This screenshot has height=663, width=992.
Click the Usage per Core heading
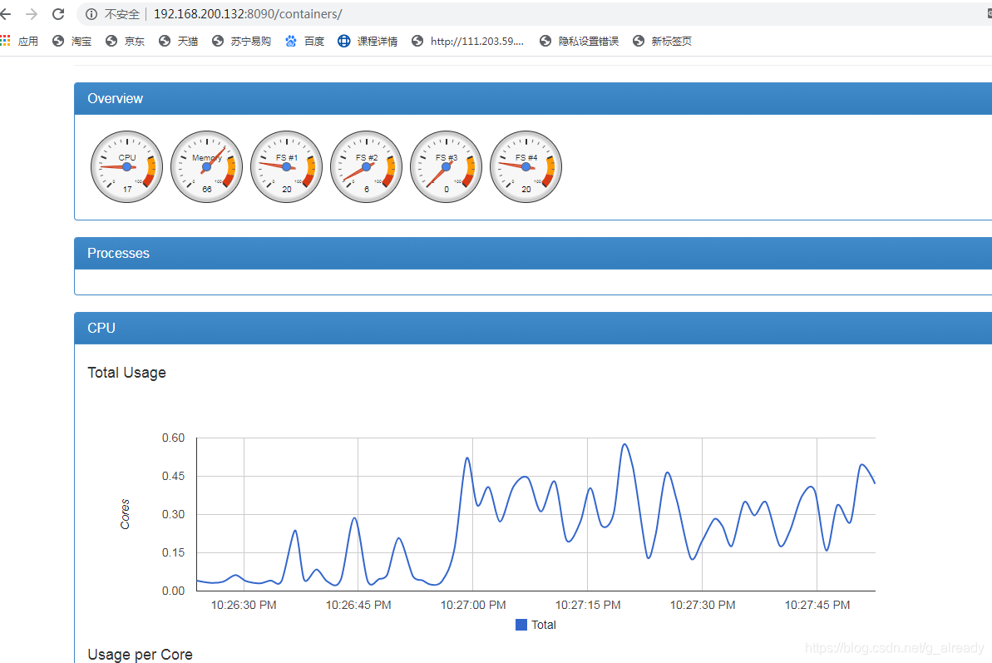point(140,654)
